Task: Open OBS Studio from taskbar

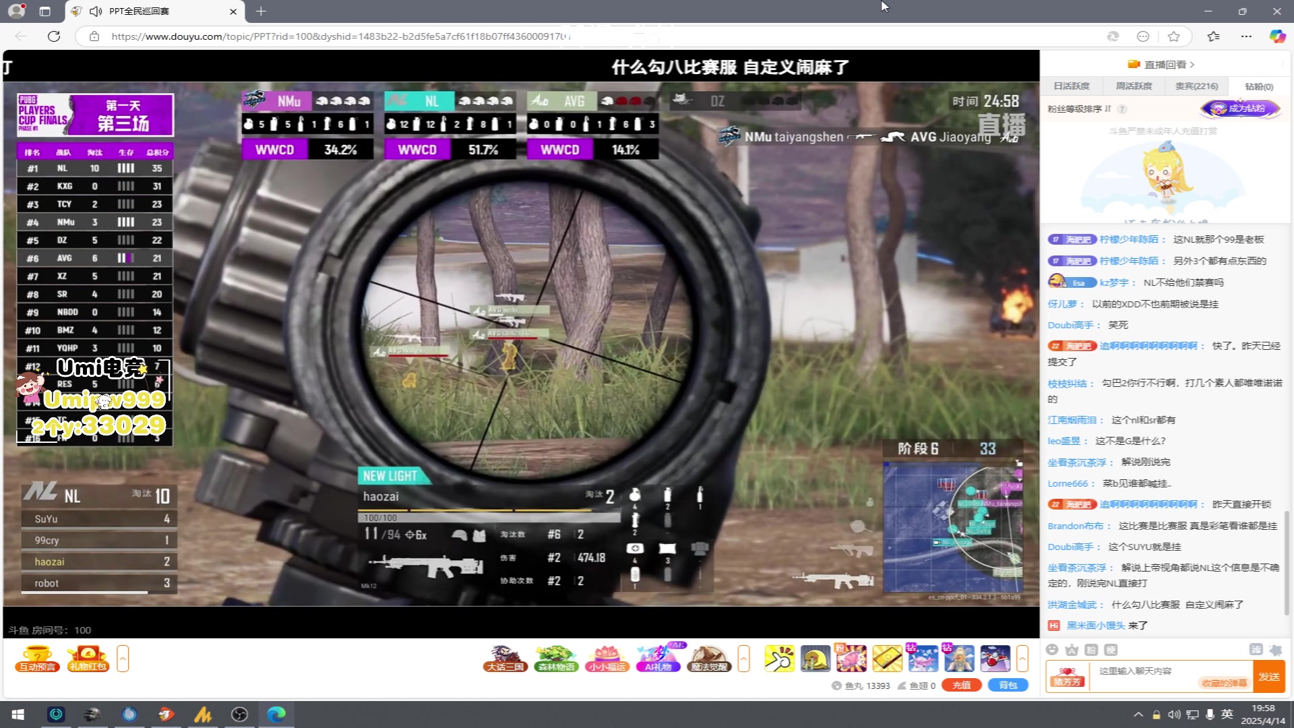Action: pyautogui.click(x=239, y=715)
